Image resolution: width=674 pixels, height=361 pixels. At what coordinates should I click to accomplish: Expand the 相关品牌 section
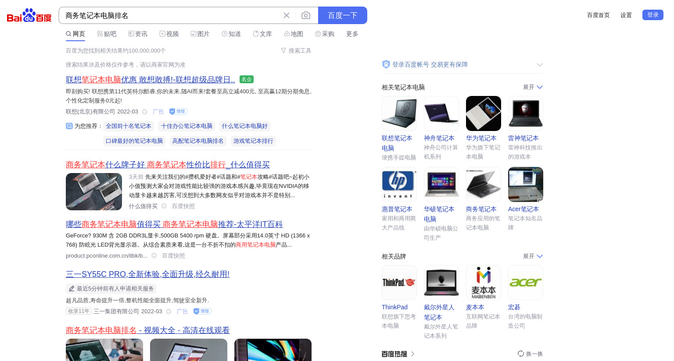[533, 256]
